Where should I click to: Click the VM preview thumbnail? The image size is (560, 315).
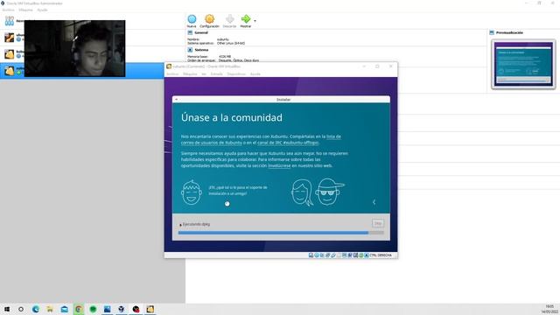[523, 64]
